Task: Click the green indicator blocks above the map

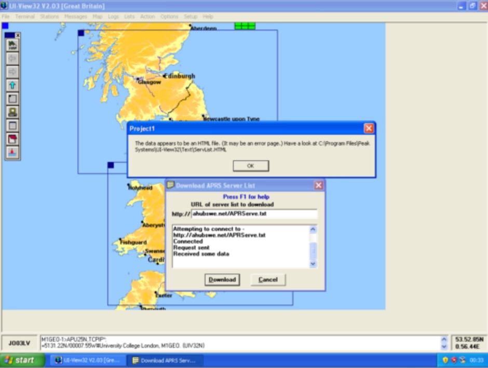Action: [x=245, y=26]
